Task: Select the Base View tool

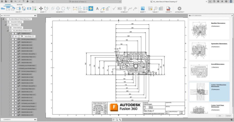Action: tap(3, 8)
